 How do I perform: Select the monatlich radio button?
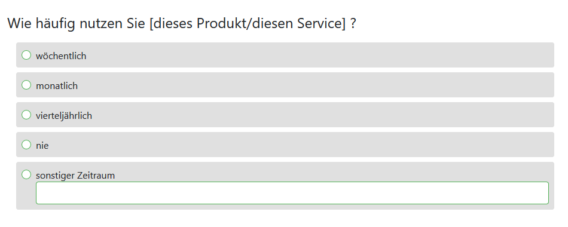[x=26, y=85]
